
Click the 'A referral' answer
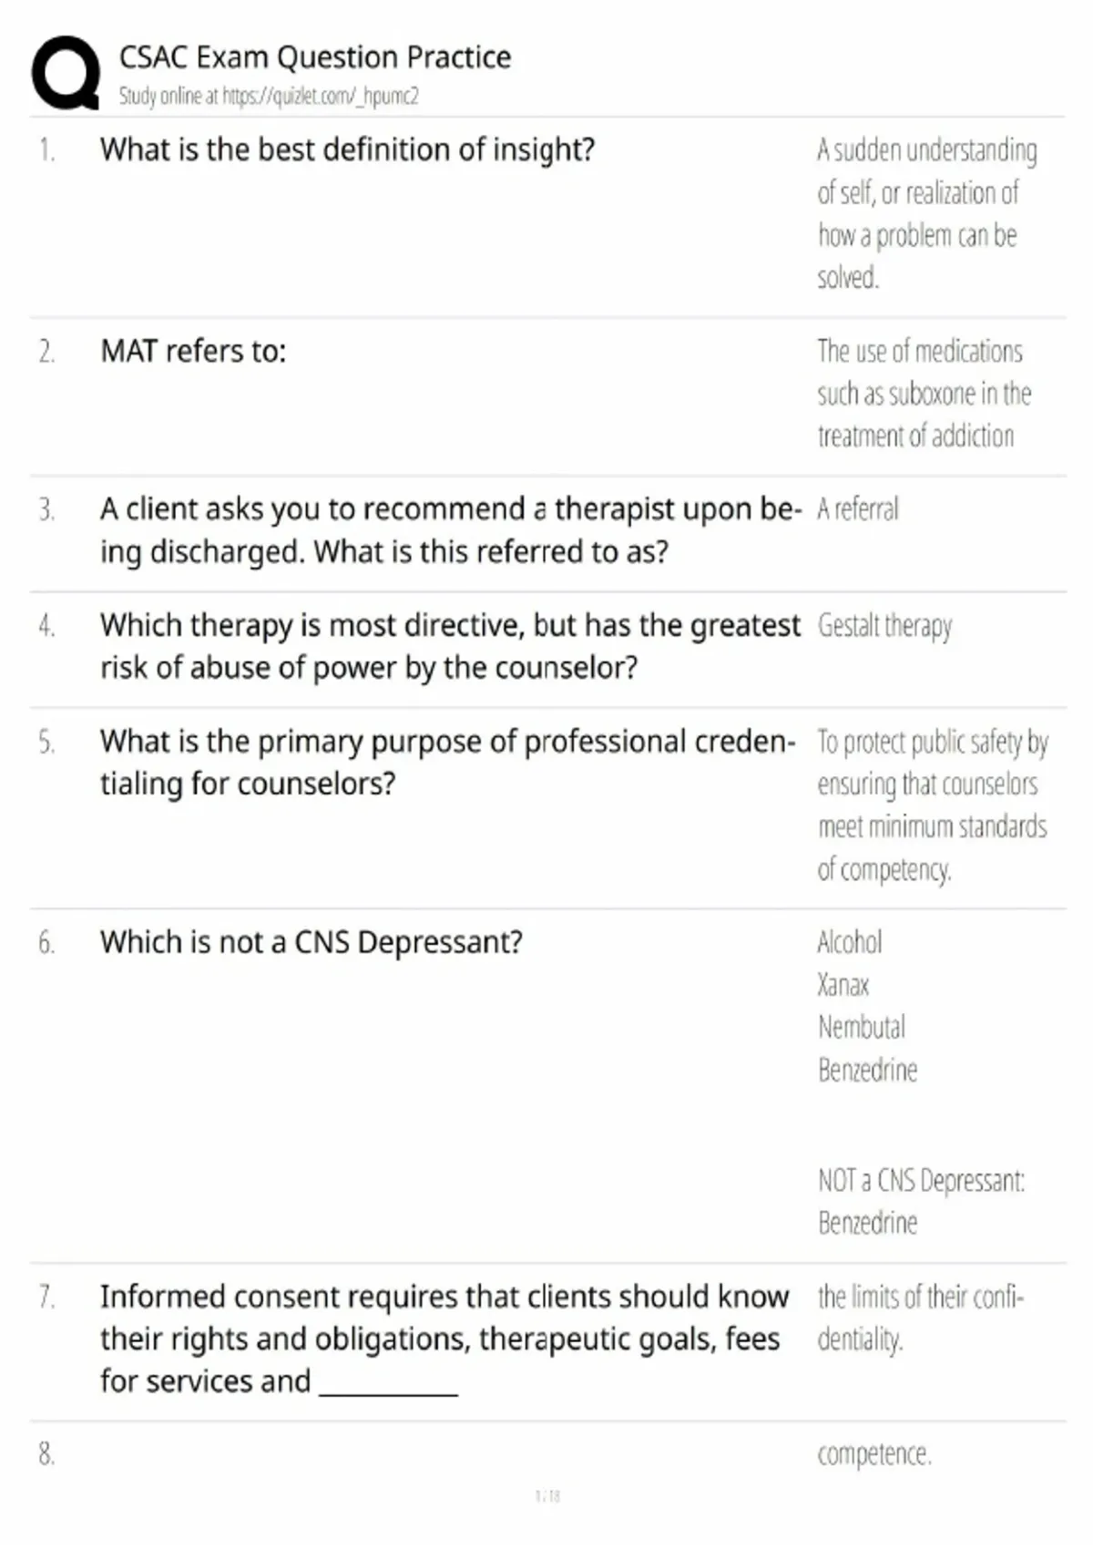pyautogui.click(x=857, y=508)
